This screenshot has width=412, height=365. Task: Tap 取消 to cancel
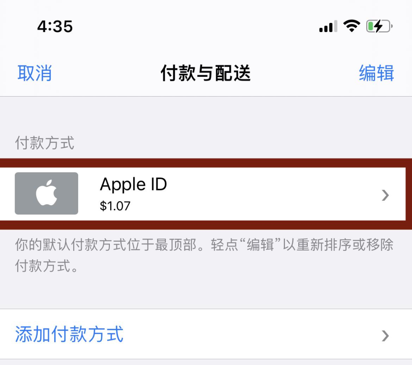pos(34,73)
